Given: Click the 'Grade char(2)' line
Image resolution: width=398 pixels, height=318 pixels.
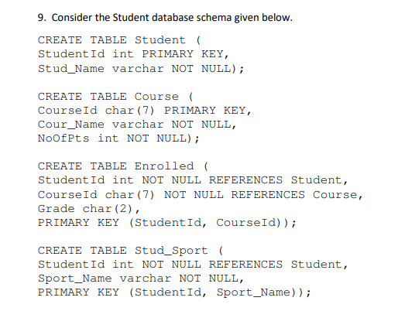Looking at the screenshot, I should pos(89,209).
